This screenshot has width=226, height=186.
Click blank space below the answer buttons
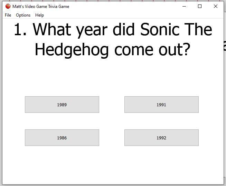[x=113, y=165]
